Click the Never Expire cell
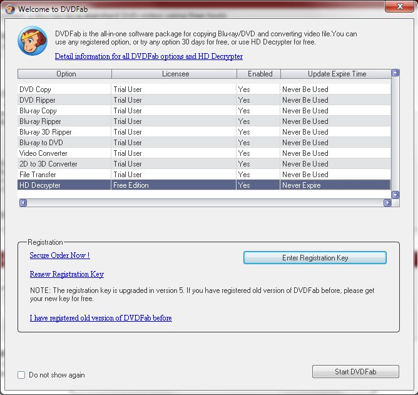This screenshot has width=418, height=395. (335, 185)
